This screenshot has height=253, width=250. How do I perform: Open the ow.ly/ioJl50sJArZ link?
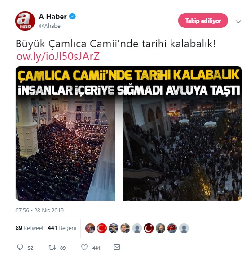[x=58, y=56]
